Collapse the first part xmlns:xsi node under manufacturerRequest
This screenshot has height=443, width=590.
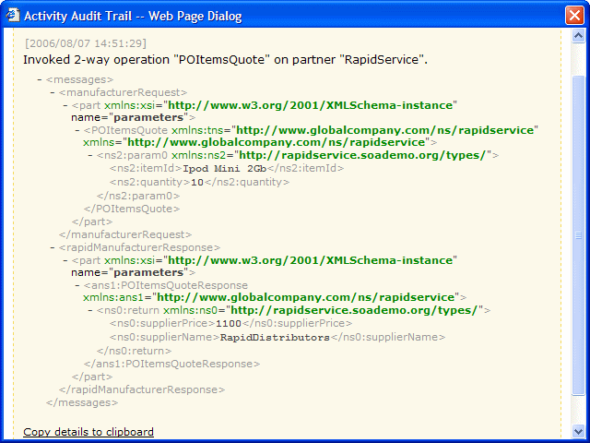click(x=65, y=105)
